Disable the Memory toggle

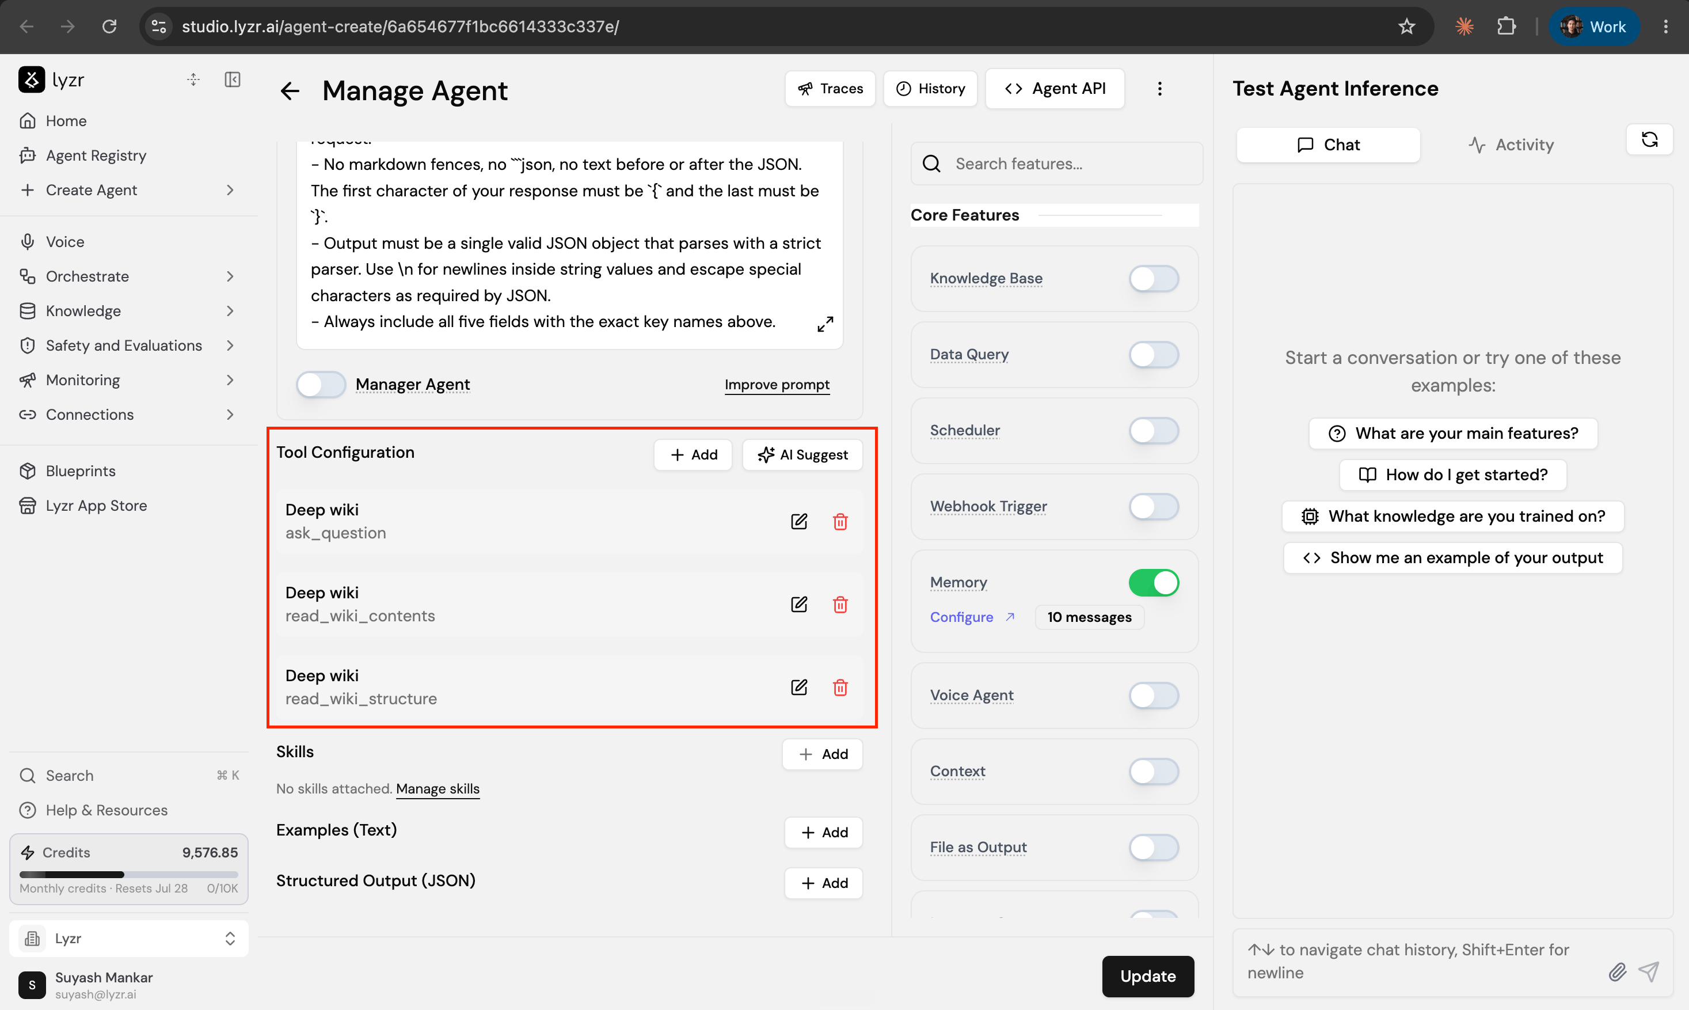click(1154, 583)
